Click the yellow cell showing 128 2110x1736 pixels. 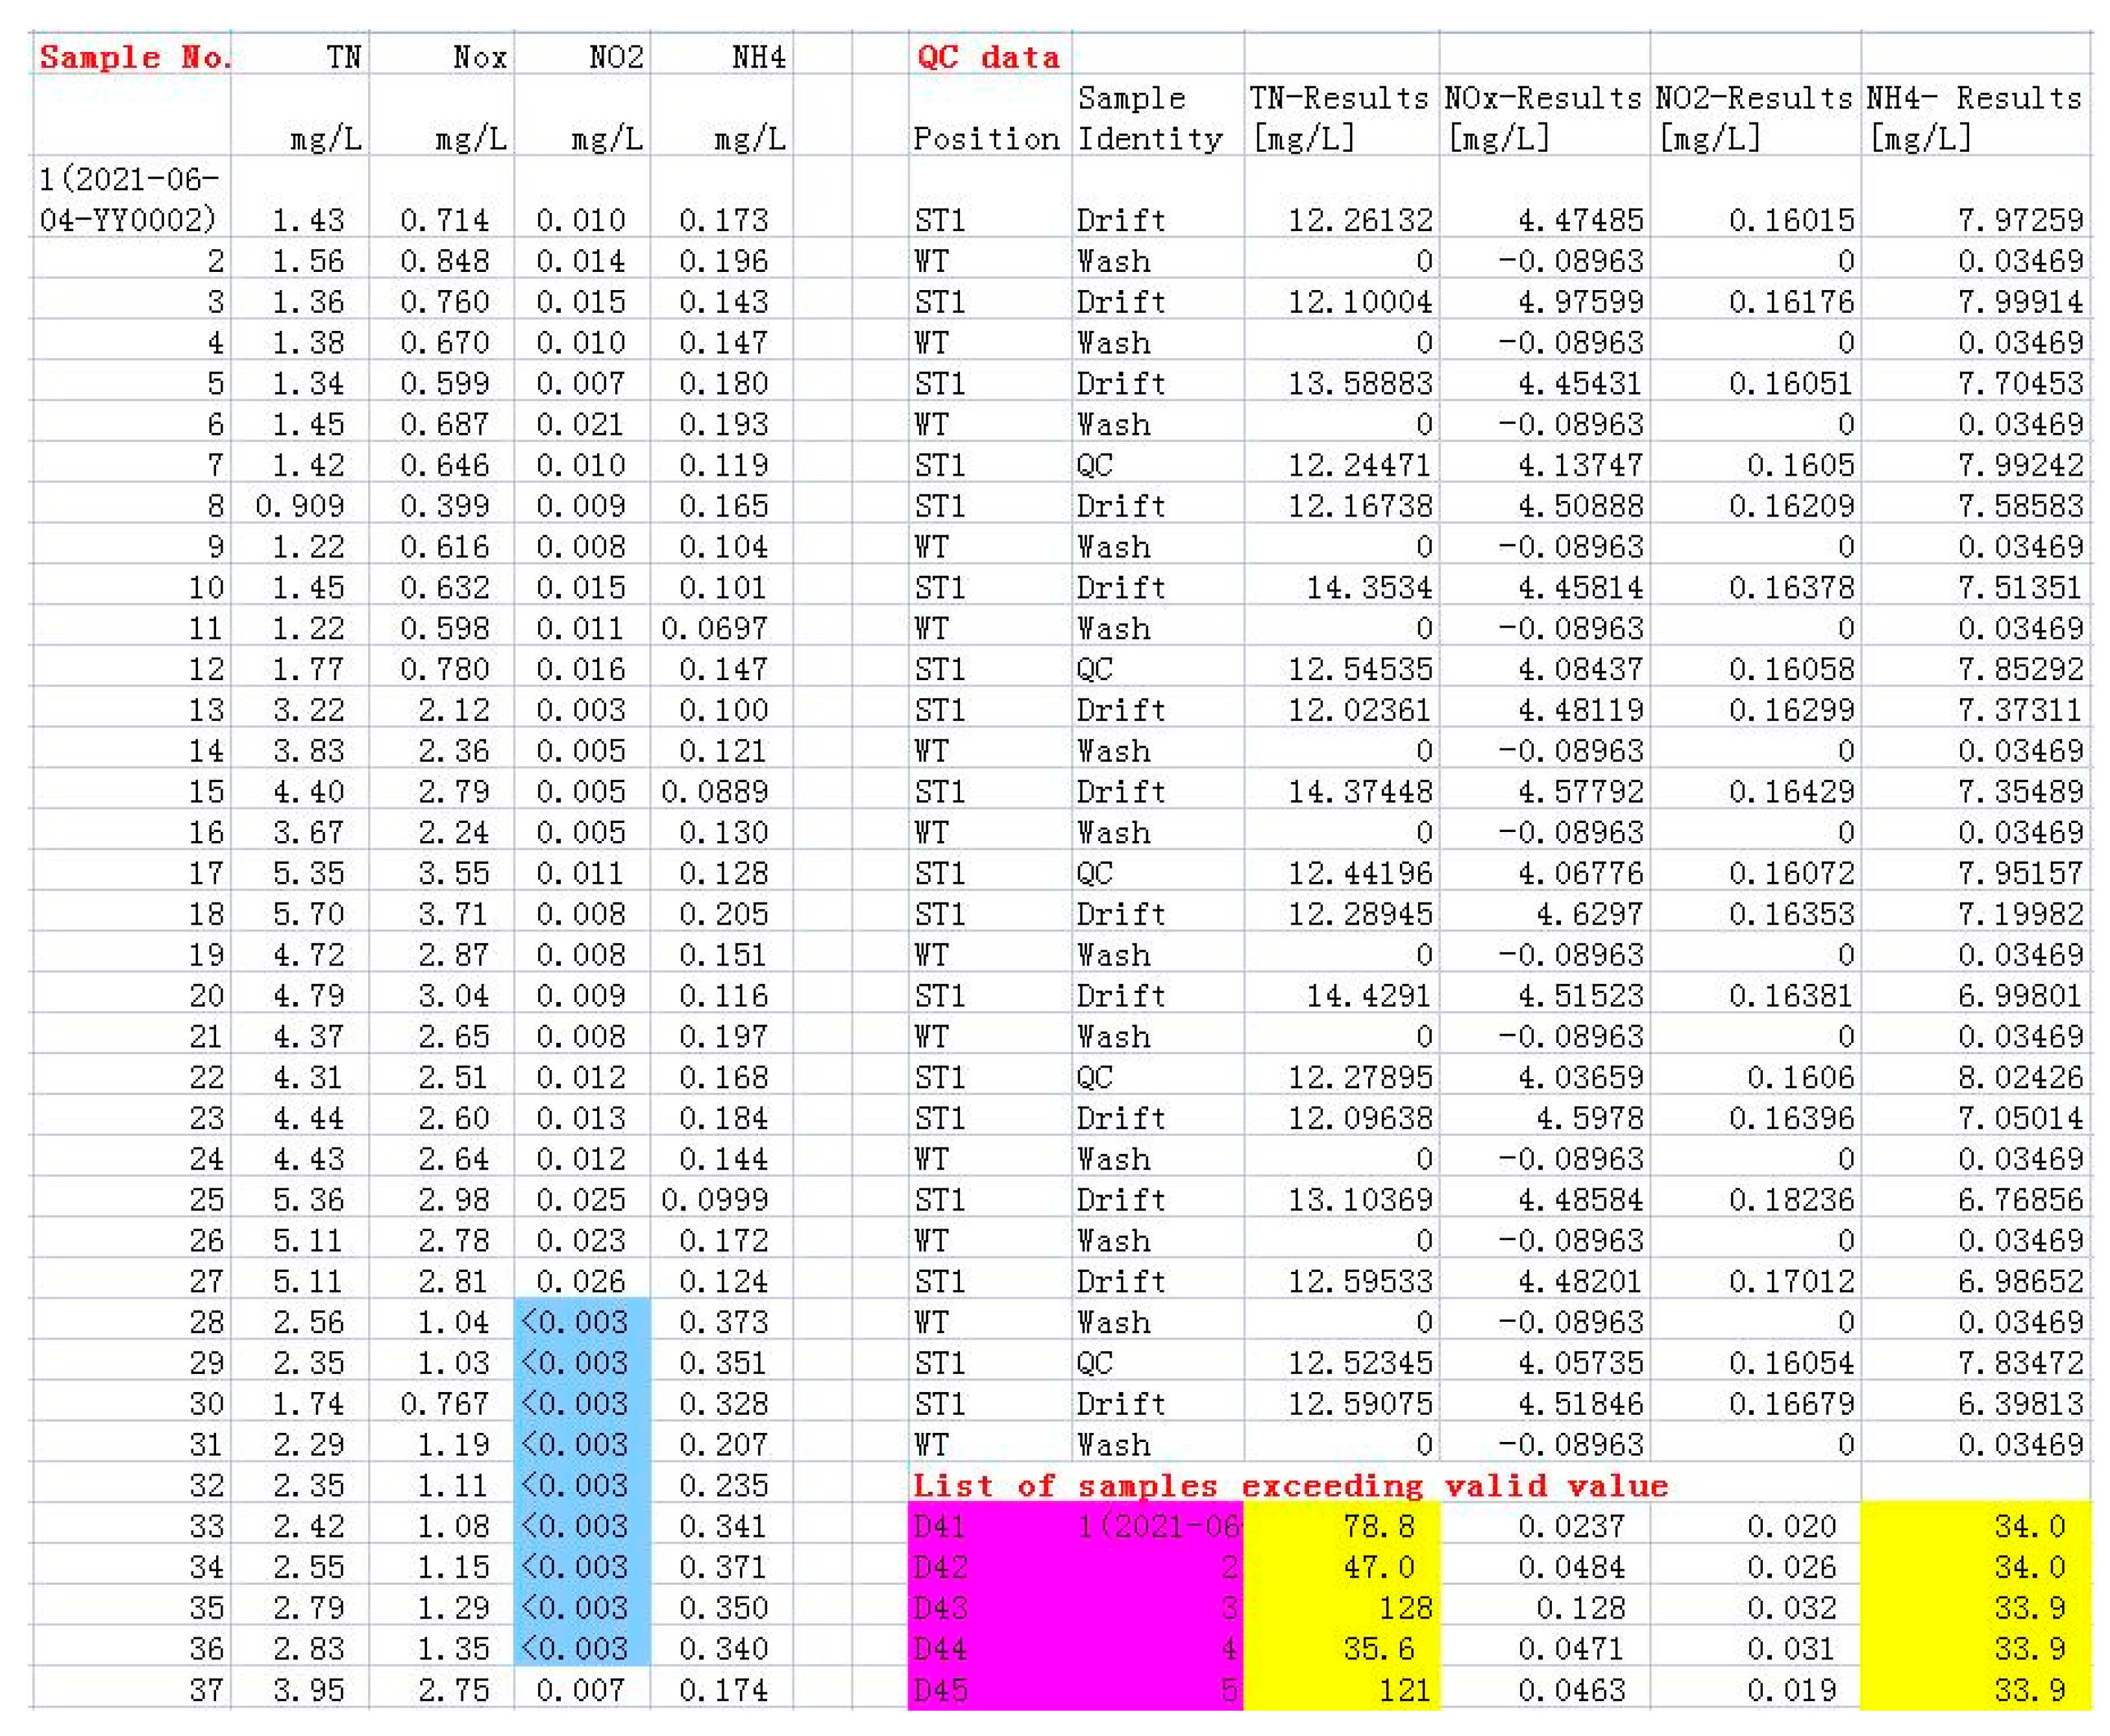[1404, 1608]
